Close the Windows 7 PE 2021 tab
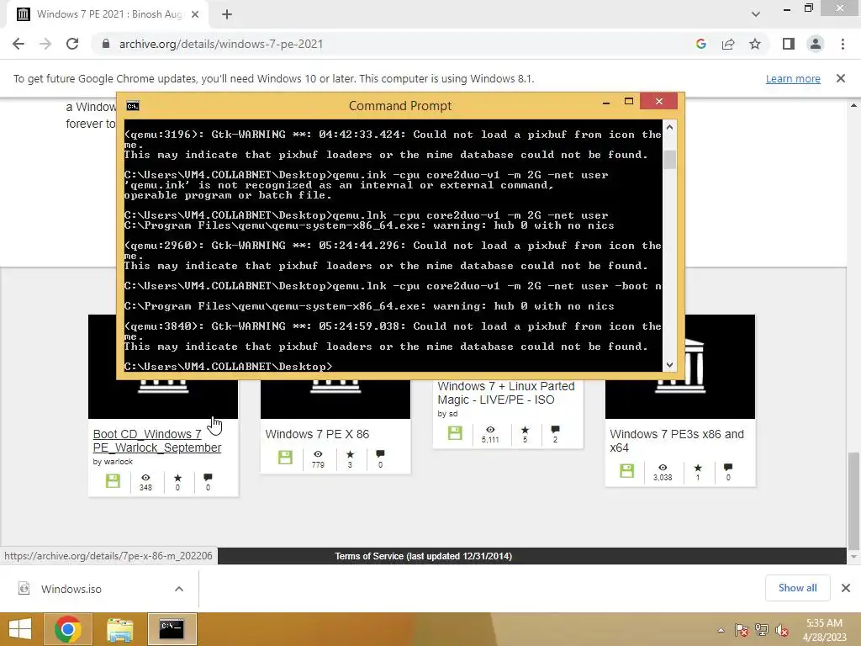Screen dimensions: 861x646 click(195, 14)
